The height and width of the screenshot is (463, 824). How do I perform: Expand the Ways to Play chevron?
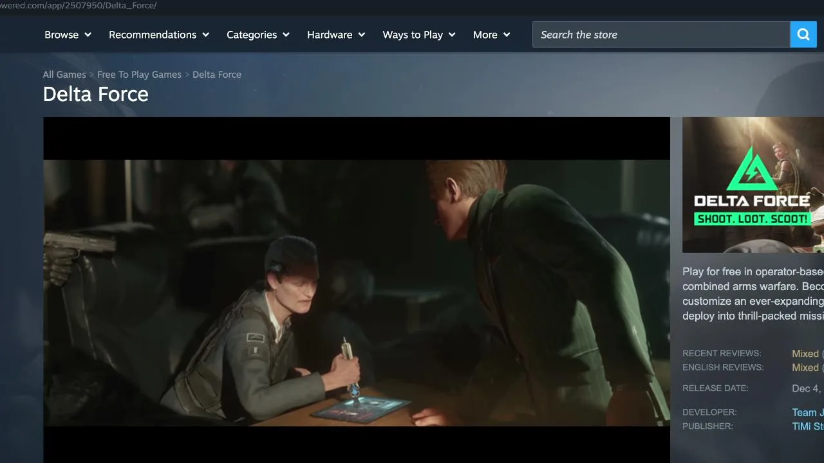tap(452, 35)
